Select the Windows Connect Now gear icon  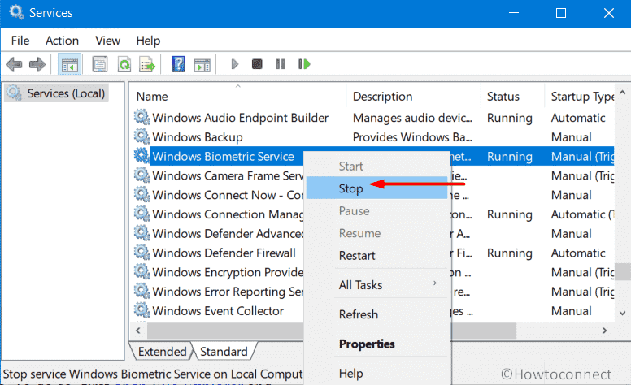click(x=142, y=194)
